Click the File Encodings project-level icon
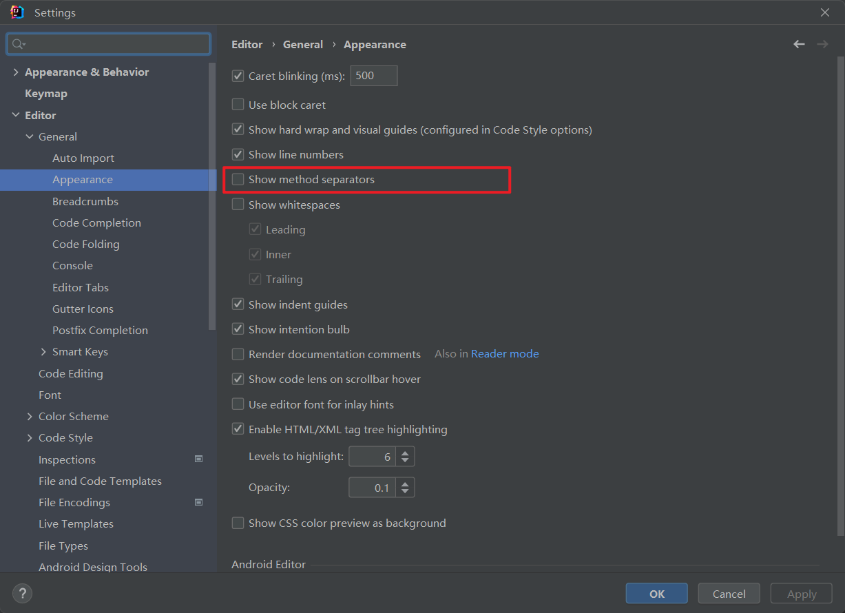 click(198, 502)
